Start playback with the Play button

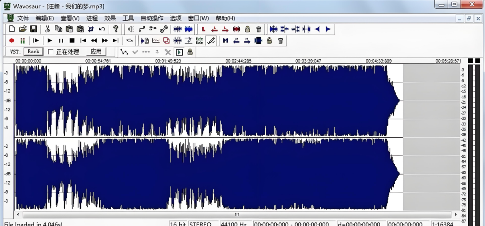click(x=50, y=41)
